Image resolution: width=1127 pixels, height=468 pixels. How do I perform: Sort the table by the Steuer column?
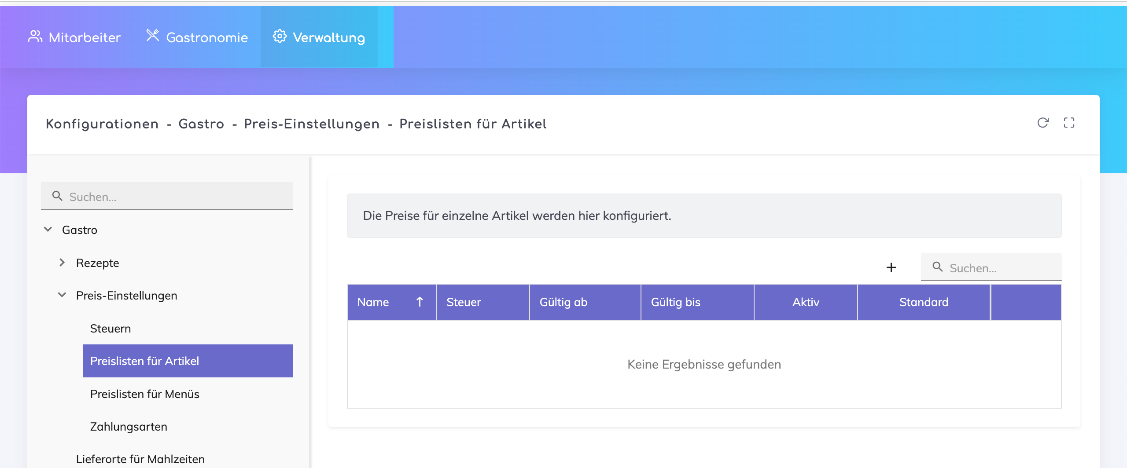coord(464,302)
